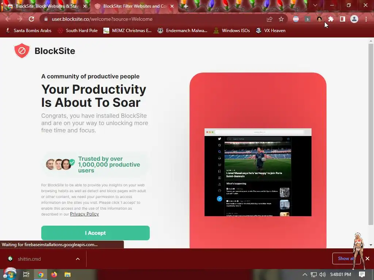The width and height of the screenshot is (374, 280).
Task: Open Santa Bombs Arabs bookmark
Action: [x=28, y=31]
